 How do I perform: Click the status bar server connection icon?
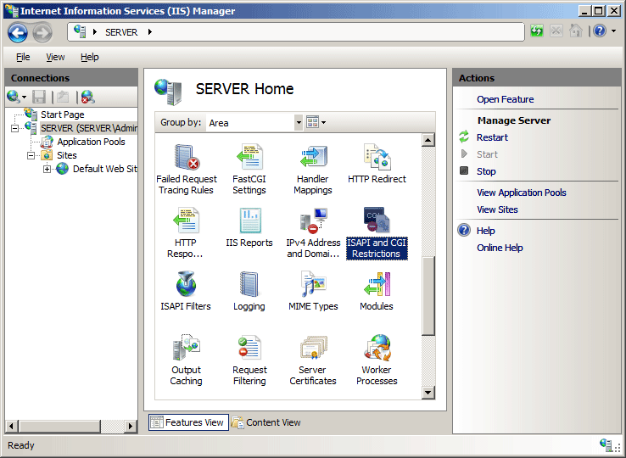(x=606, y=444)
